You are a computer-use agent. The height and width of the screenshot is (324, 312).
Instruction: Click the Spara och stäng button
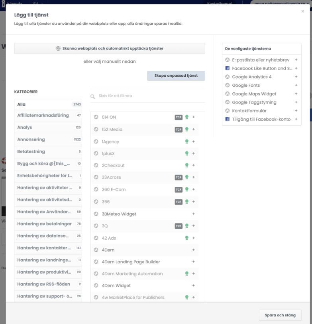280,315
